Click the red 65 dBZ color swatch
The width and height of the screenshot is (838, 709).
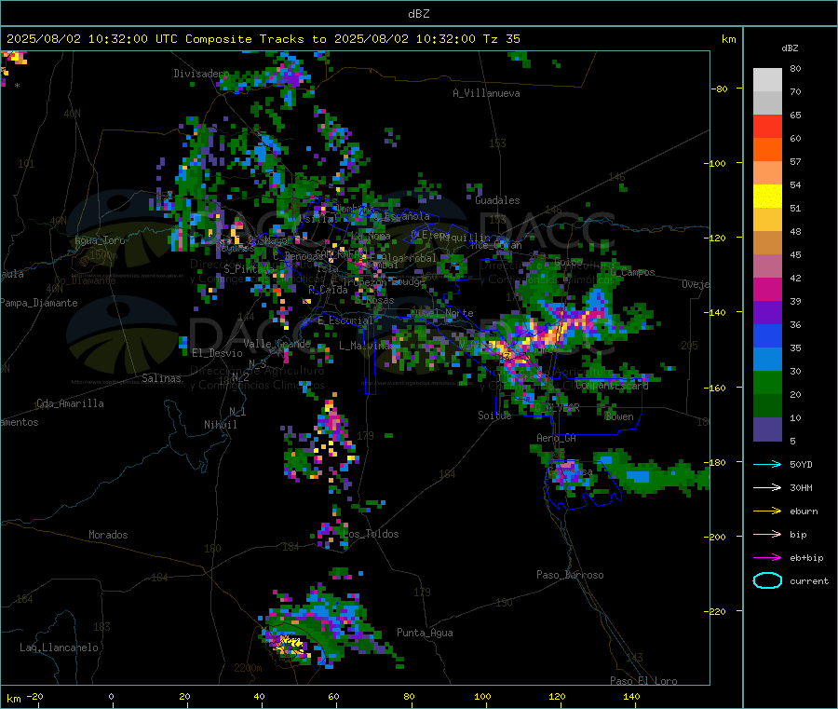pos(767,126)
